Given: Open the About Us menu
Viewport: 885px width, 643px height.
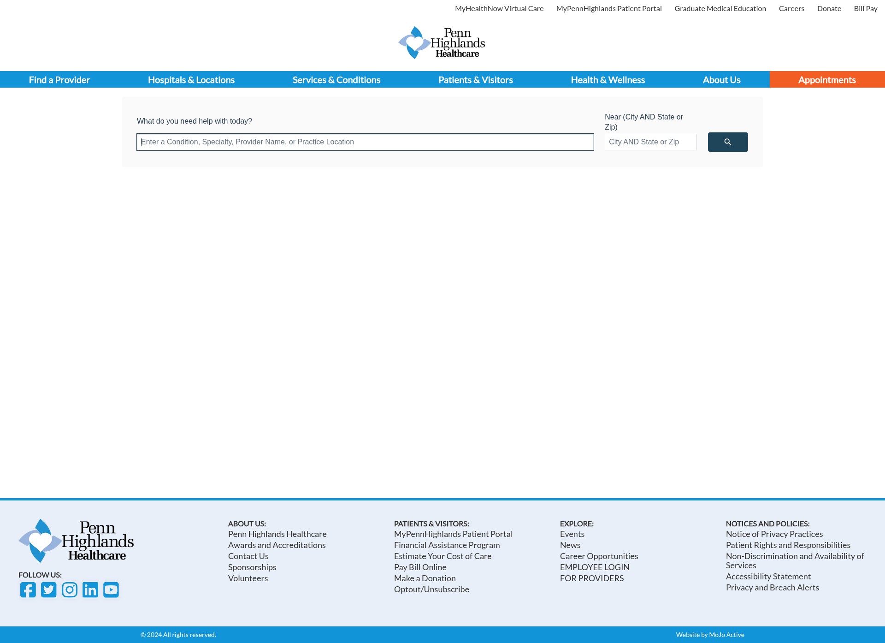Looking at the screenshot, I should [x=722, y=80].
